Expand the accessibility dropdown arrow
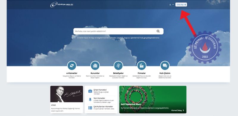This screenshot has height=116, width=238. pos(173,5)
